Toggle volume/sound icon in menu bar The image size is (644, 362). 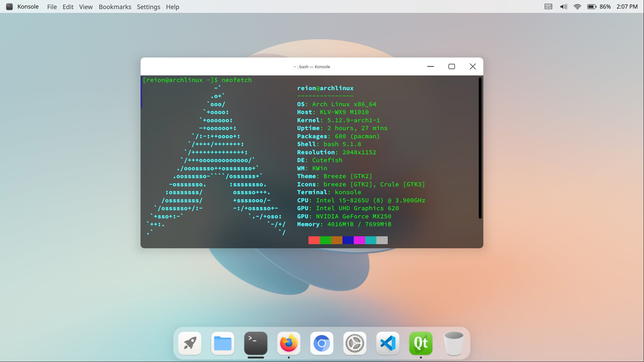563,7
